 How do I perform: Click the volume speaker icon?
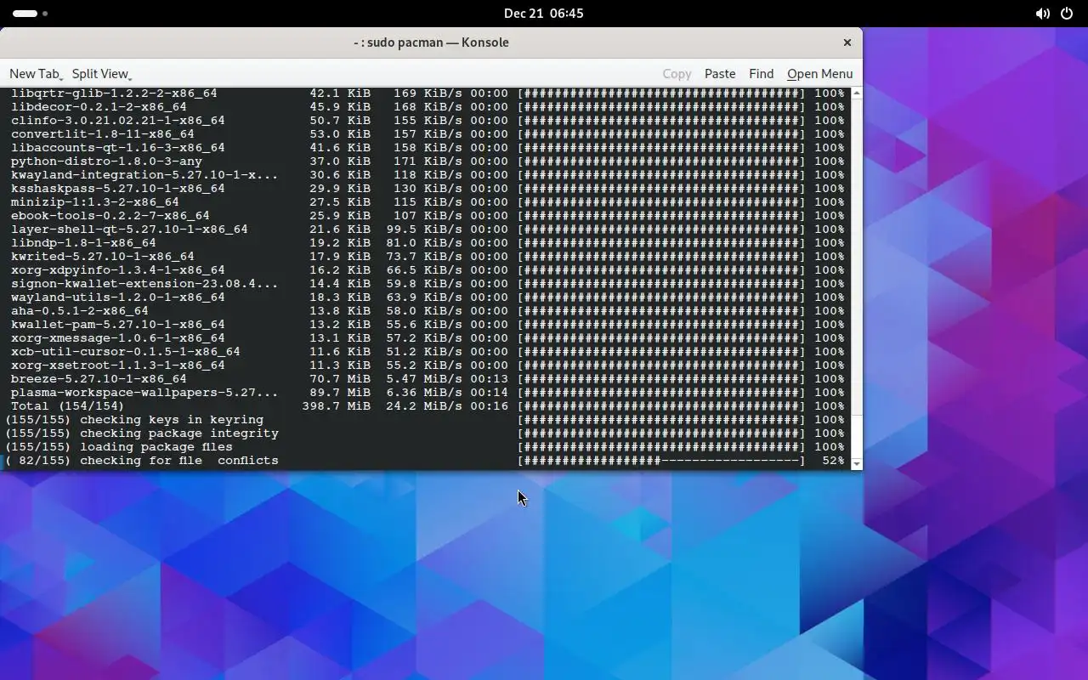click(1042, 14)
